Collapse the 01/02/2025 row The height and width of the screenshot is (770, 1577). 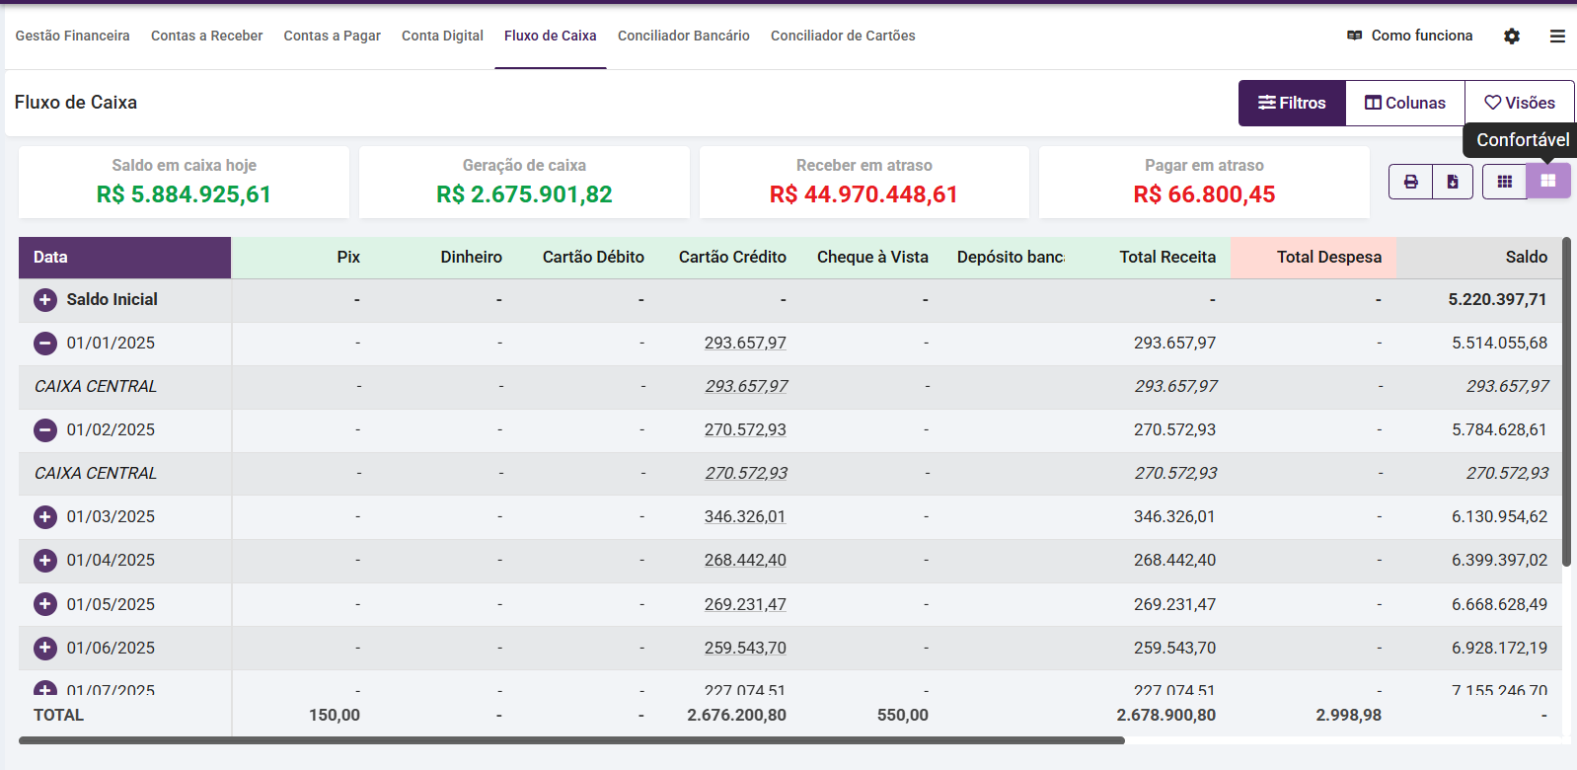pyautogui.click(x=45, y=430)
